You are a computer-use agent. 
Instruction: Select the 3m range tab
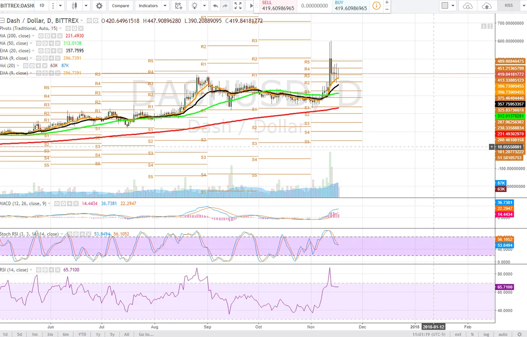tap(50, 334)
